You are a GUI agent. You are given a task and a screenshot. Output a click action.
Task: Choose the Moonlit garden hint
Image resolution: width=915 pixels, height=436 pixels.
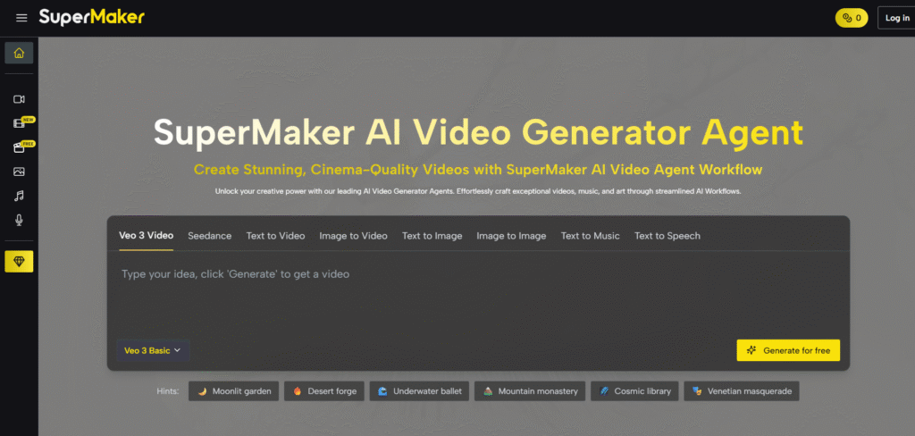[234, 391]
